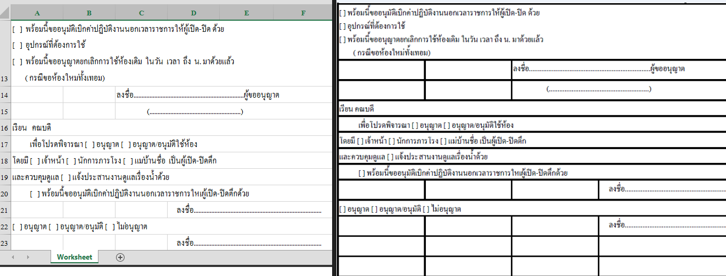Select column C header in the spreadsheet
Image resolution: width=726 pixels, height=276 pixels.
(141, 12)
